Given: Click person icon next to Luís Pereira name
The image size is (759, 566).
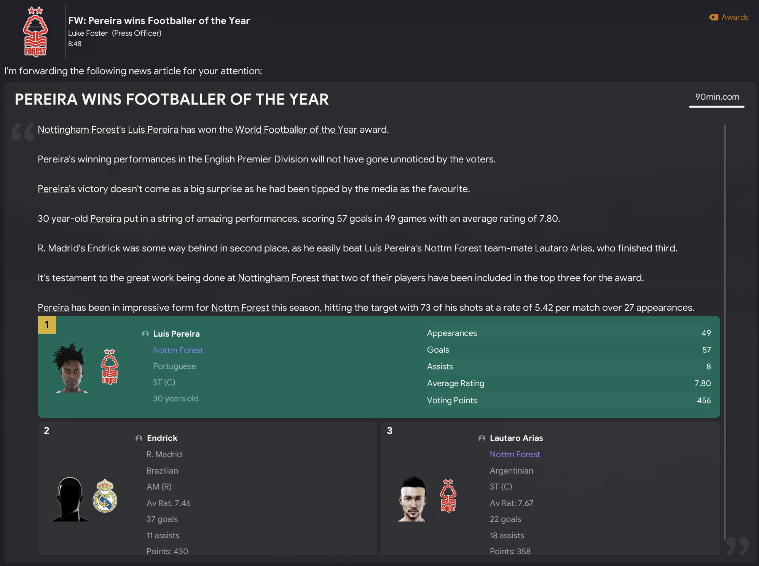Looking at the screenshot, I should coord(145,334).
